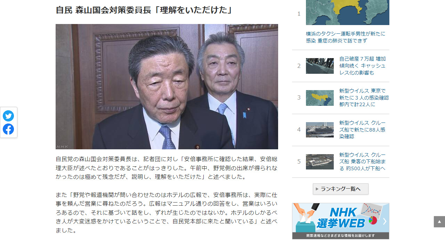Open 新型ウイルス 東京で新たに3人 article link
The height and width of the screenshot is (245, 445).
(364, 97)
